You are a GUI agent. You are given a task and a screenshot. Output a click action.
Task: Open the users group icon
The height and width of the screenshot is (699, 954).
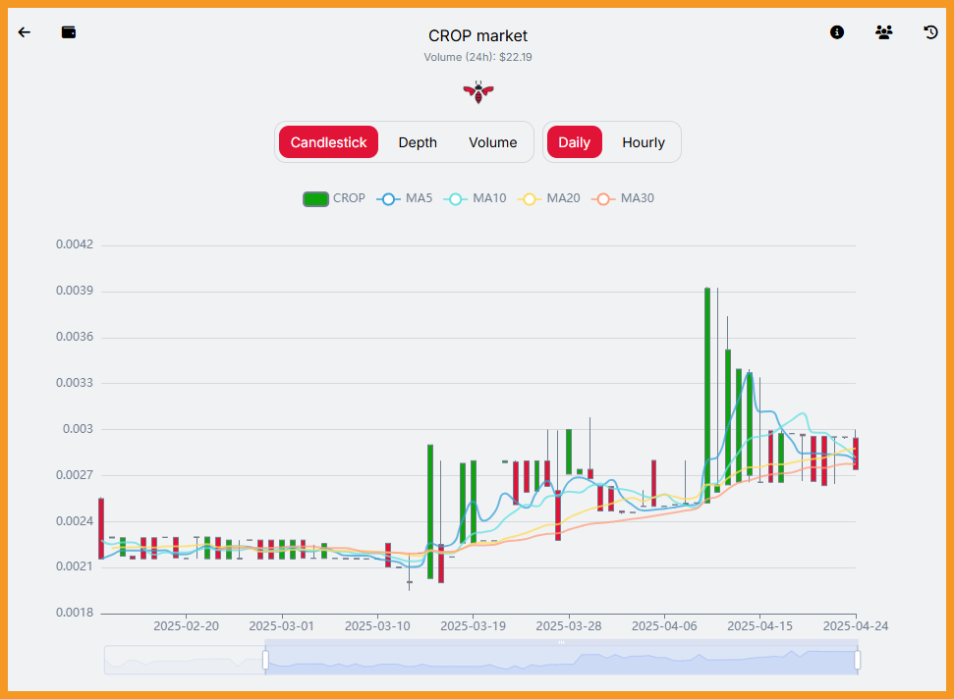884,32
